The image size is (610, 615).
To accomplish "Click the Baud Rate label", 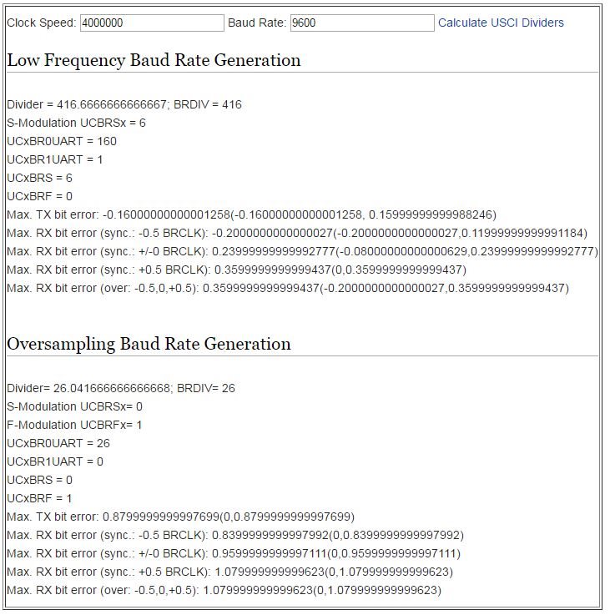I will click(x=257, y=23).
